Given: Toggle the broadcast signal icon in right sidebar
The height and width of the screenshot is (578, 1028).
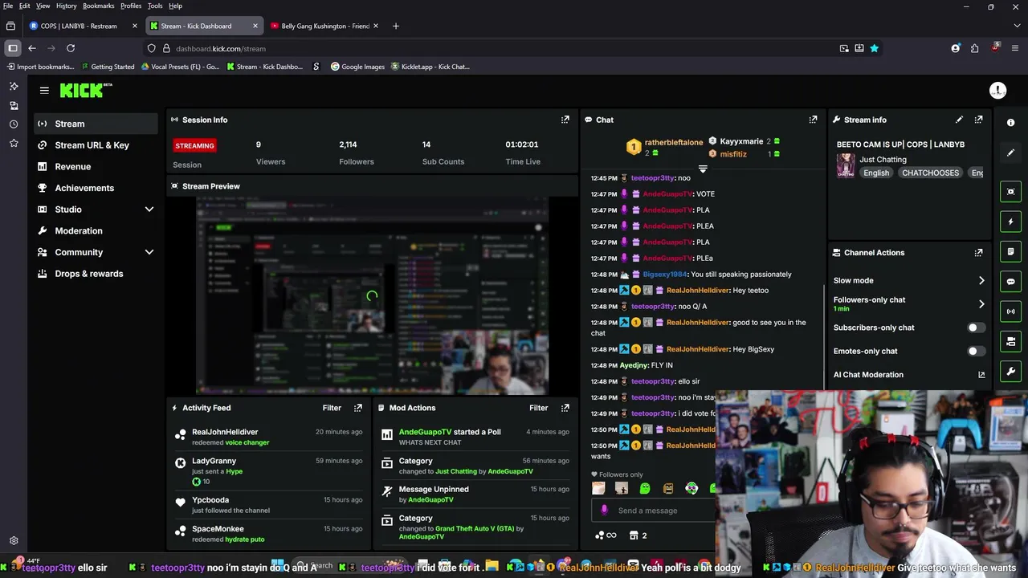Looking at the screenshot, I should pos(1011,311).
